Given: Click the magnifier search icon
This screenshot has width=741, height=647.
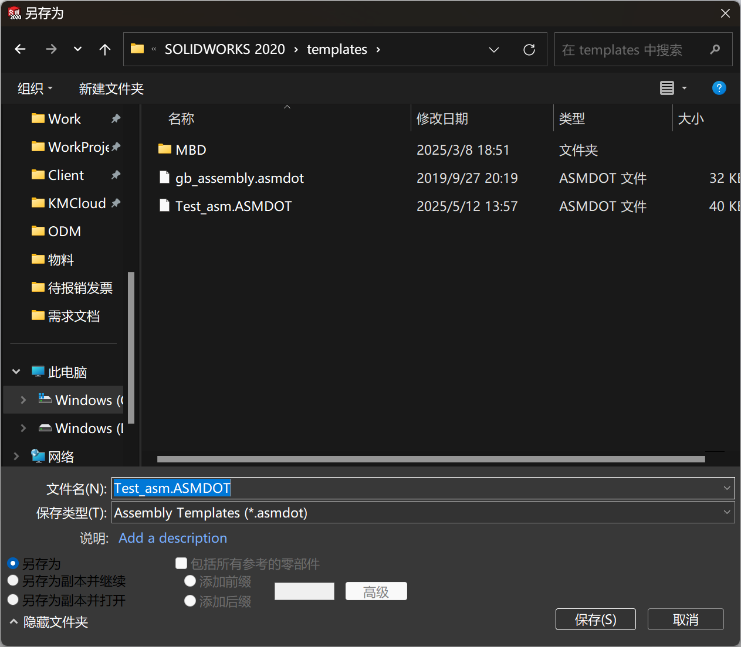Looking at the screenshot, I should pos(715,50).
